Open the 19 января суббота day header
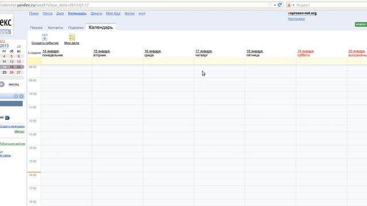This screenshot has width=367, height=206. [x=306, y=53]
